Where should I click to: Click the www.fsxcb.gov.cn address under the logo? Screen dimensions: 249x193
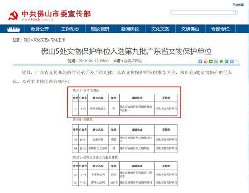37,19
